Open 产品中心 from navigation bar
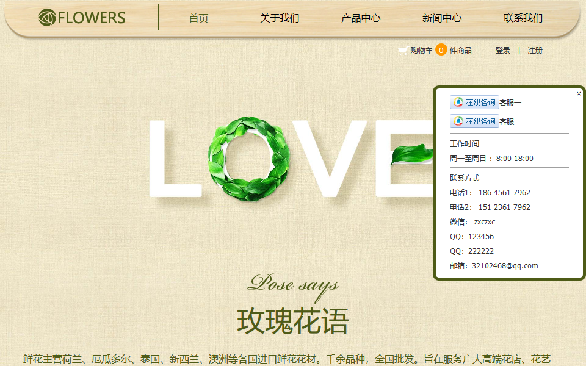This screenshot has width=586, height=366. point(361,18)
